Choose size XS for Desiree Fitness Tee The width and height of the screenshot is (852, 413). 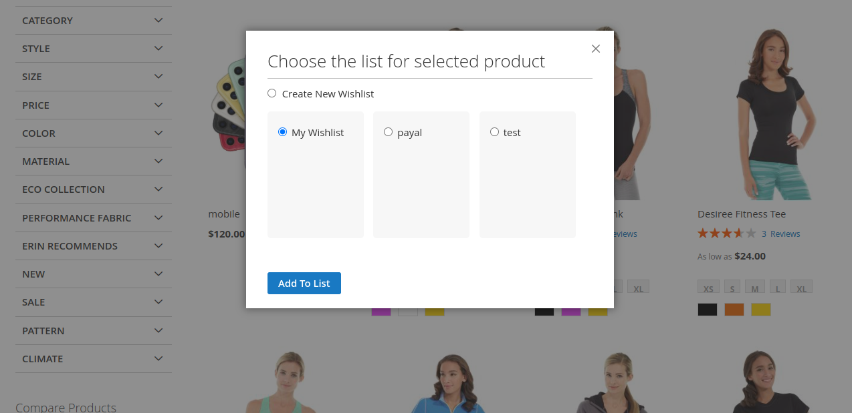(708, 288)
